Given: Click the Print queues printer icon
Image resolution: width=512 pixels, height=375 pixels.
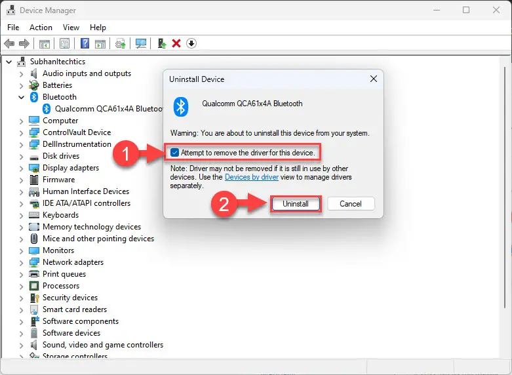Looking at the screenshot, I should pyautogui.click(x=34, y=274).
